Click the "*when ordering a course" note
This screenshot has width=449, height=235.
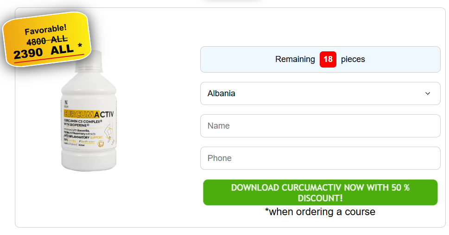point(320,212)
